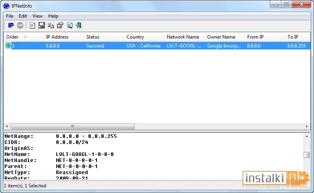Sort by the Order column header

coord(23,37)
